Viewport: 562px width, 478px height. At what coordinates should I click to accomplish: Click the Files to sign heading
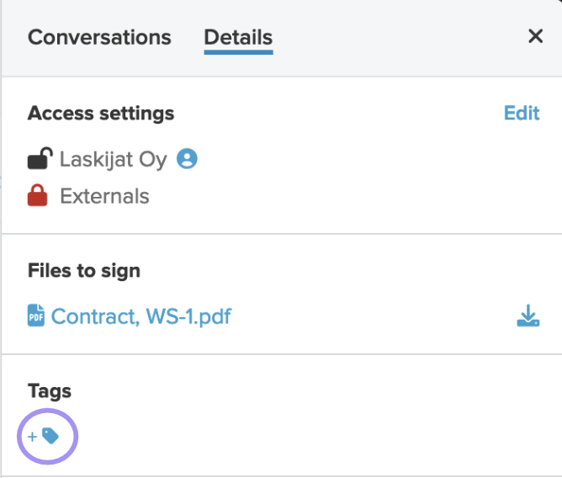point(84,270)
